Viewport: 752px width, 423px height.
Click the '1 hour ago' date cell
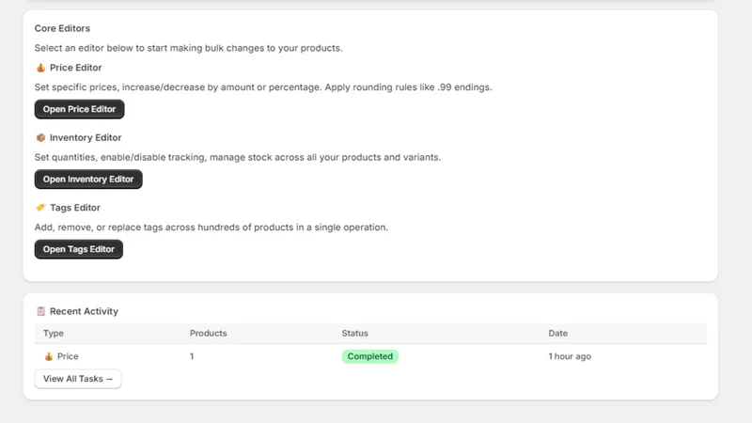click(x=570, y=356)
